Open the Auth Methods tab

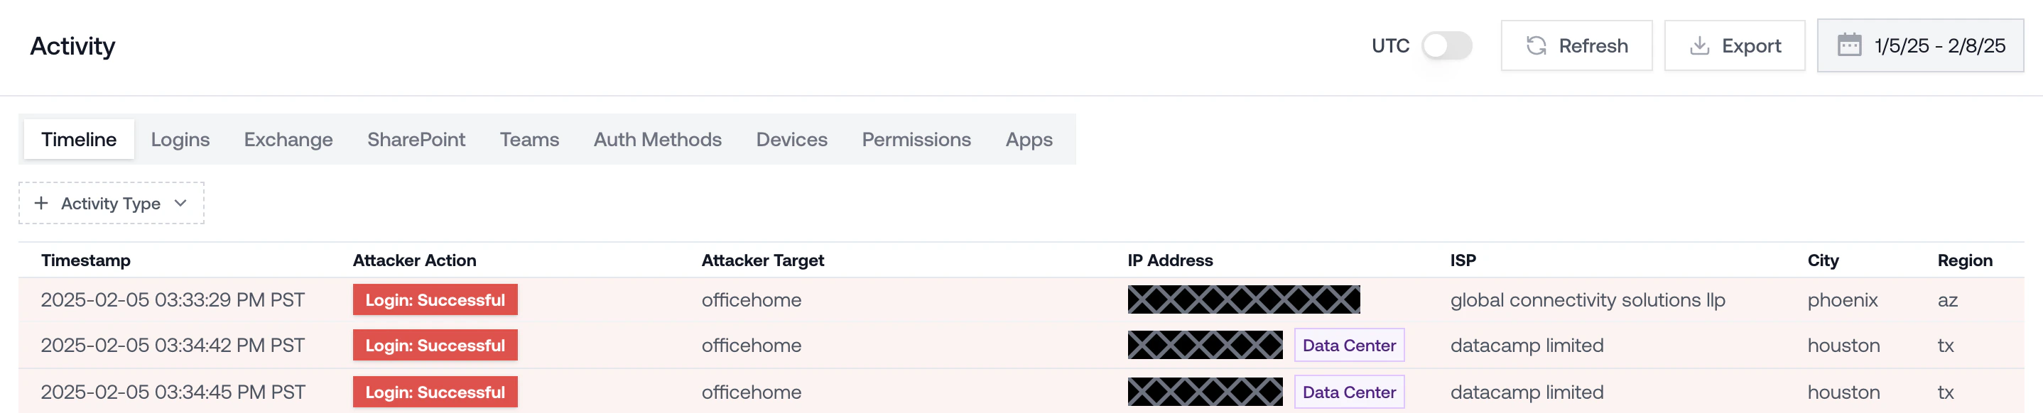(658, 140)
